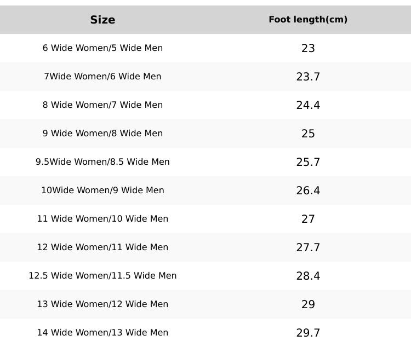
Task: Click the 24.4 foot length cell
Action: click(308, 105)
